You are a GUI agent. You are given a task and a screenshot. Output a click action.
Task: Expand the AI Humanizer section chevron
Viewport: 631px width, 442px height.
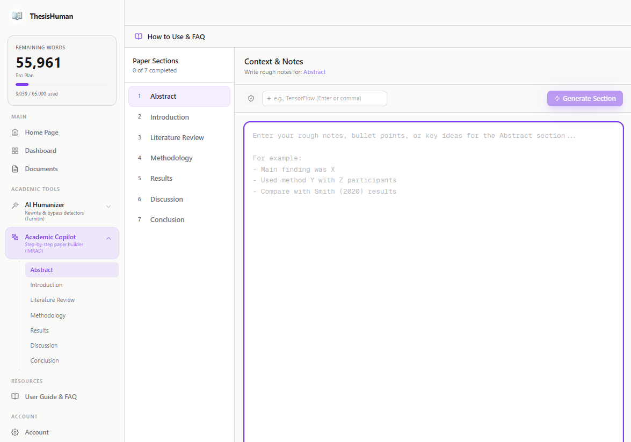click(x=109, y=205)
